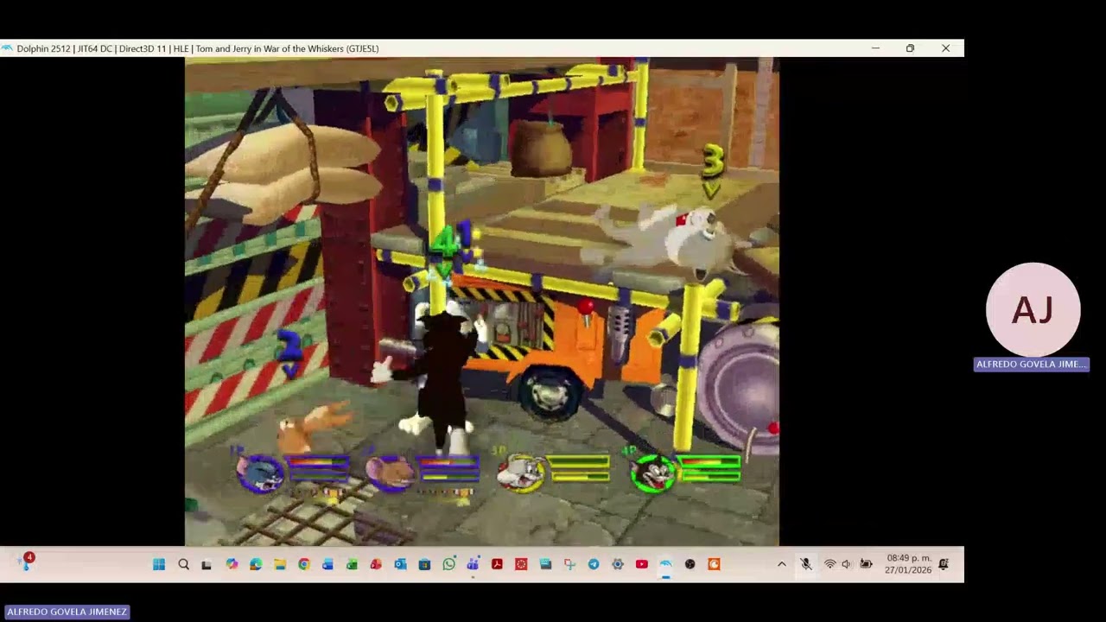Image resolution: width=1106 pixels, height=622 pixels.
Task: Check battery status tray icon
Action: point(866,564)
